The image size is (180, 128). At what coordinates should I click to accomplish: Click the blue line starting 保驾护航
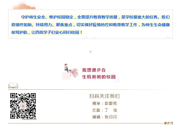(x=47, y=32)
